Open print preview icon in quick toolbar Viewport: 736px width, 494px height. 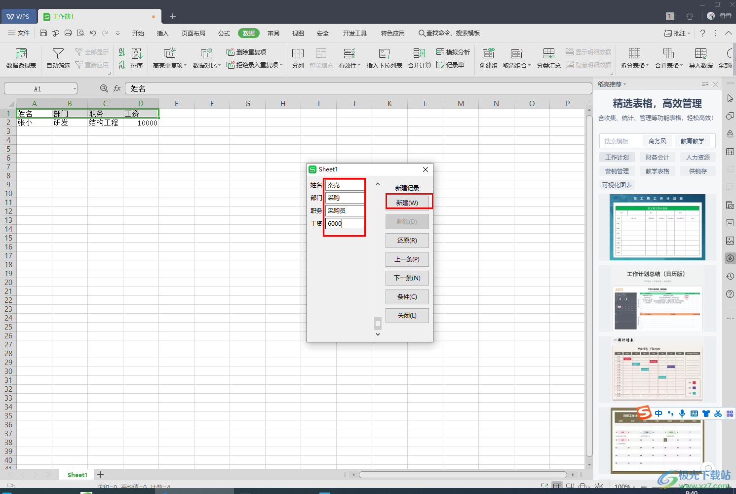(80, 33)
